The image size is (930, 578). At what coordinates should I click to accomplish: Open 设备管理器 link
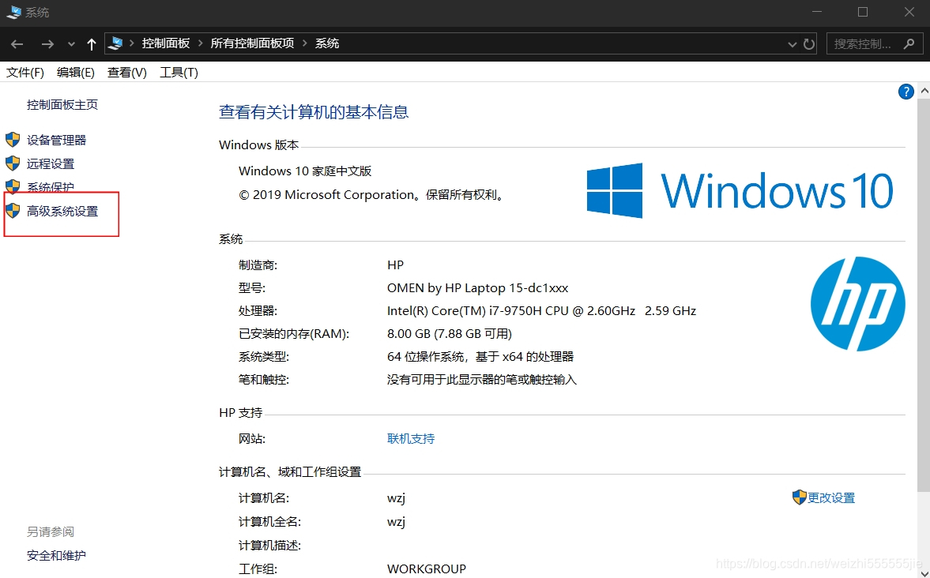click(x=56, y=140)
